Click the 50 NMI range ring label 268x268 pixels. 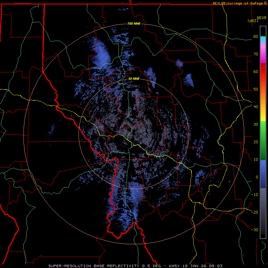click(134, 79)
